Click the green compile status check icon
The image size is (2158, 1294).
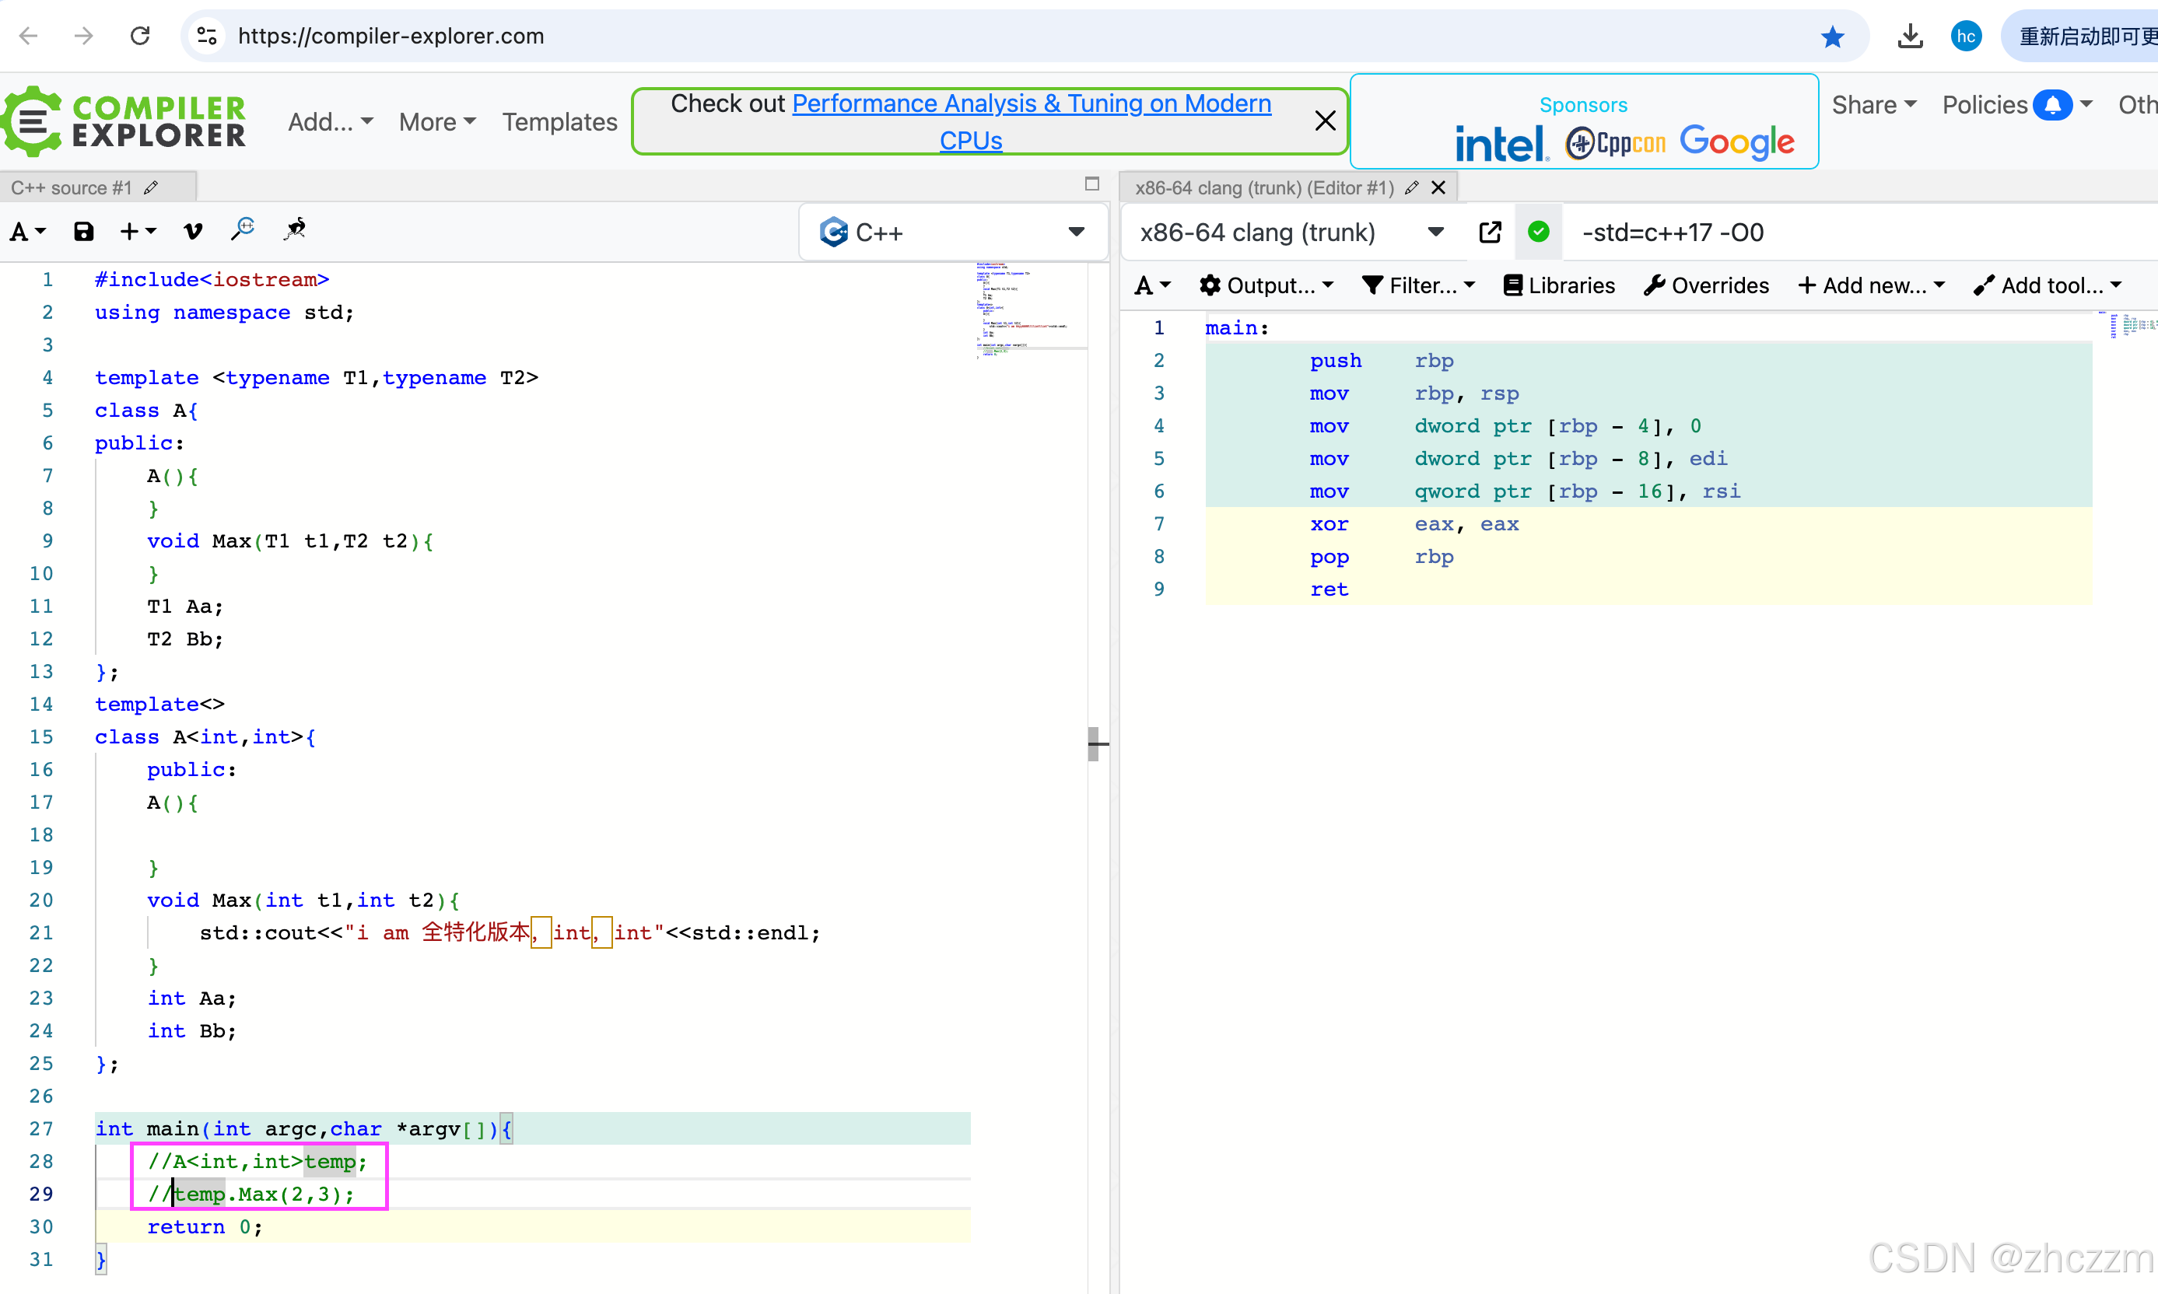pos(1539,232)
